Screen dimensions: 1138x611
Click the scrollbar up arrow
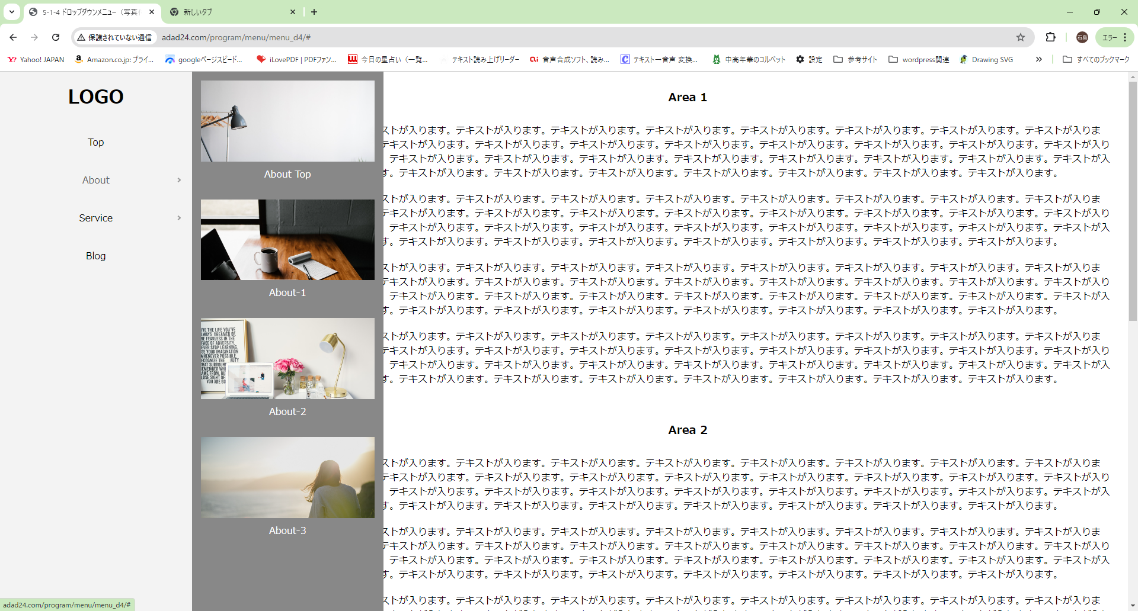pyautogui.click(x=1133, y=76)
